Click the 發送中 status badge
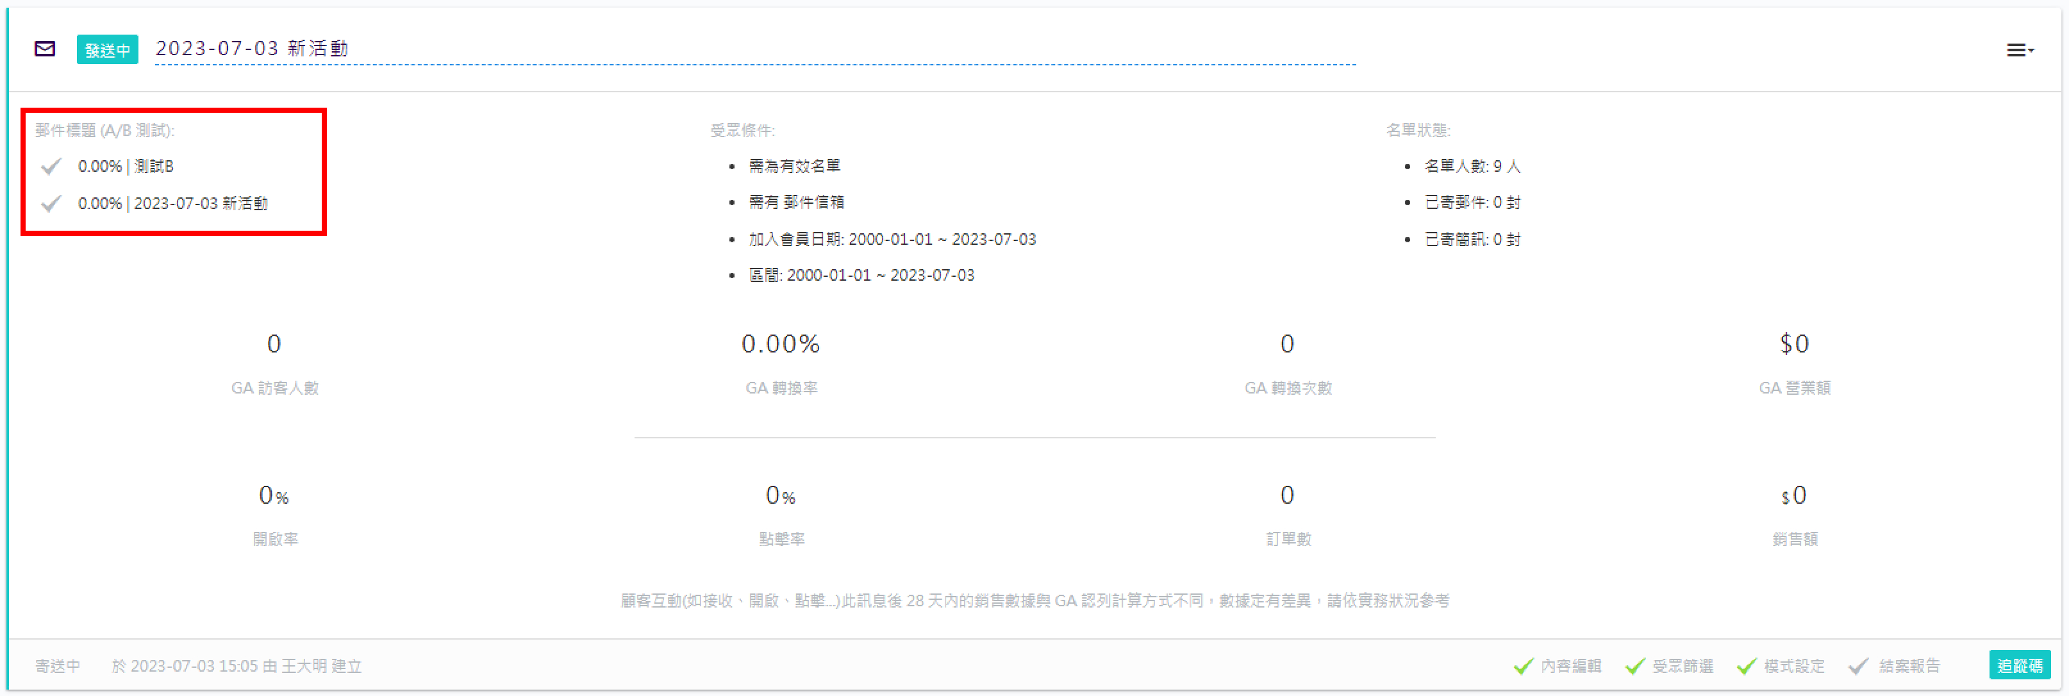This screenshot has height=696, width=2069. point(107,50)
